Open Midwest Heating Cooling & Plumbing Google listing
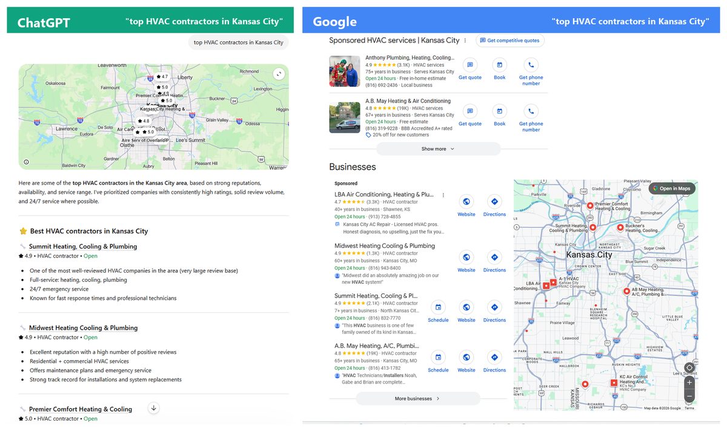 click(385, 246)
